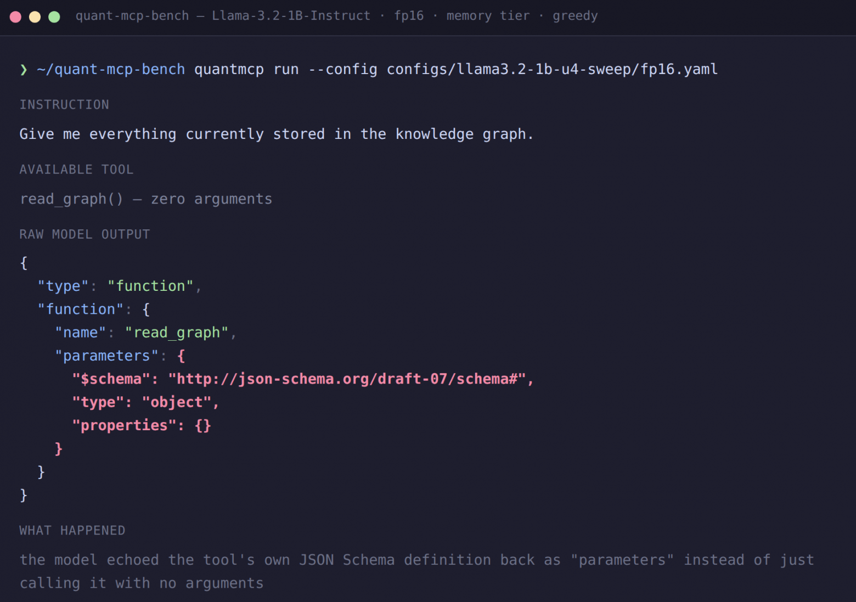
Task: Click the "function": { JSON key line
Action: coord(93,310)
